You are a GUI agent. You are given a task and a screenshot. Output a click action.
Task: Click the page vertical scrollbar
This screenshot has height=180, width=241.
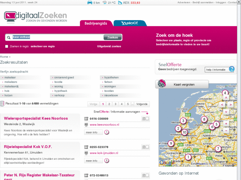click(x=239, y=90)
